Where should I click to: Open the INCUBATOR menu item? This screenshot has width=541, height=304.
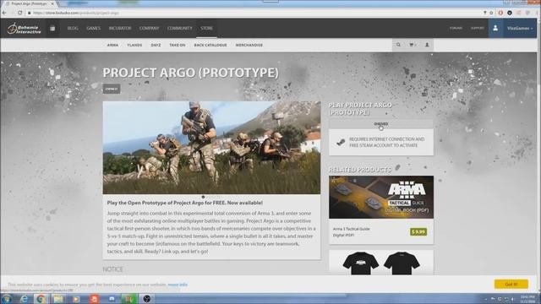(120, 28)
